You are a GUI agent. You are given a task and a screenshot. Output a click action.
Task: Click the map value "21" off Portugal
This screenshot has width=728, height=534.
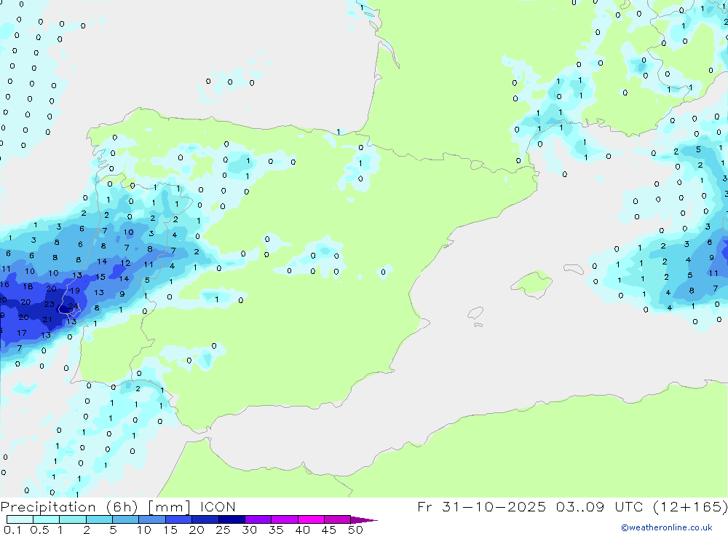coord(47,320)
